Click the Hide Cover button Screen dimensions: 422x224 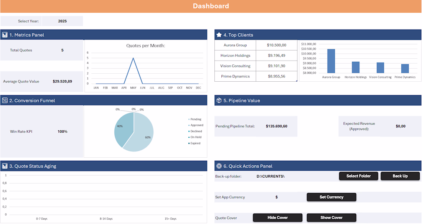pyautogui.click(x=277, y=217)
